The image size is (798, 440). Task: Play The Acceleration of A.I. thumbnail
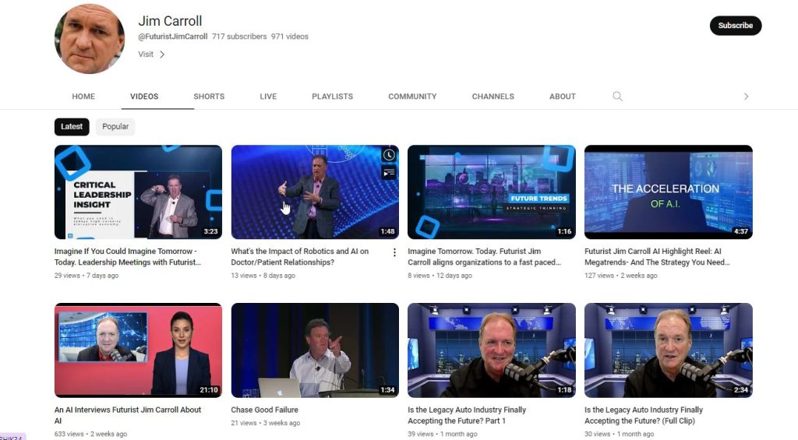(668, 192)
